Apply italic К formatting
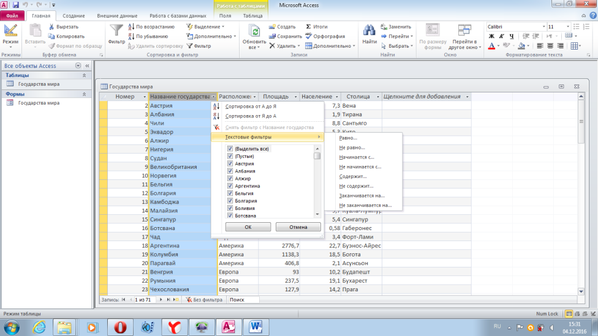This screenshot has height=336, width=598. click(x=502, y=36)
